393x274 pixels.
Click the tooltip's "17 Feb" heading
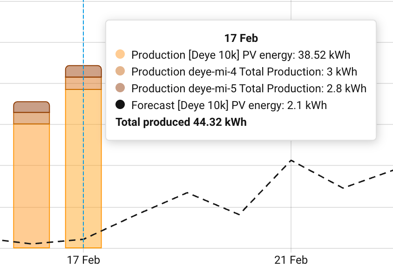[241, 38]
